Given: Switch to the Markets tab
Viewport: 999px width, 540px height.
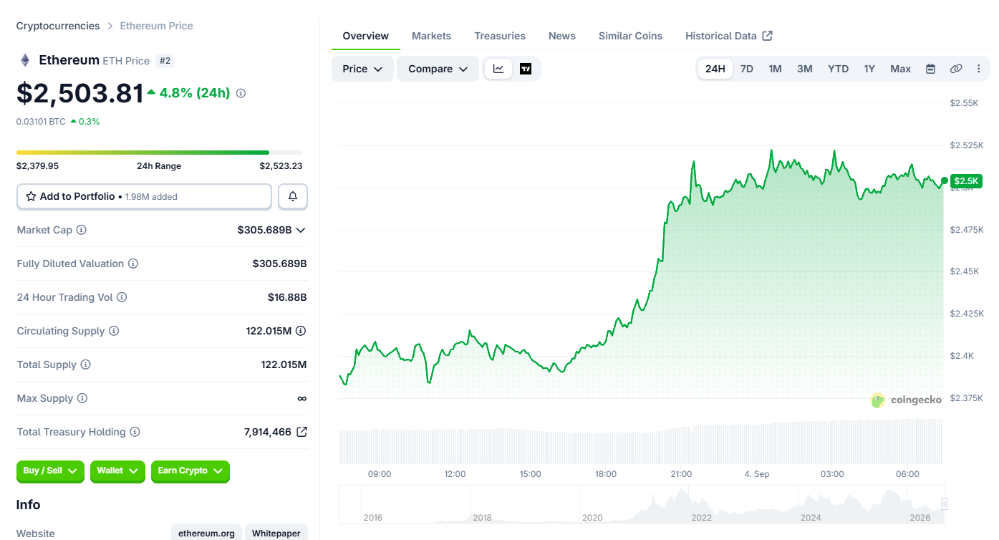Looking at the screenshot, I should click(431, 36).
